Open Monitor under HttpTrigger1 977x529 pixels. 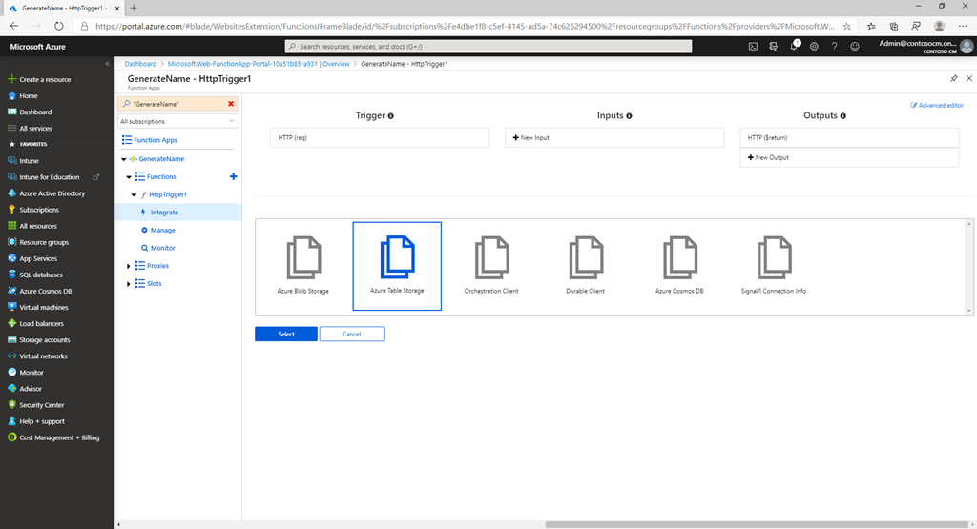tap(162, 248)
